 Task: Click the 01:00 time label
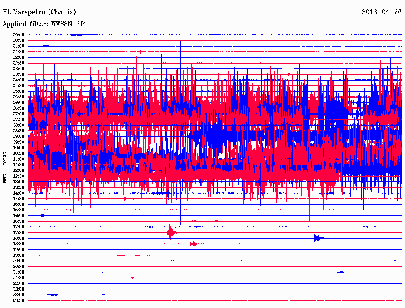(x=18, y=46)
